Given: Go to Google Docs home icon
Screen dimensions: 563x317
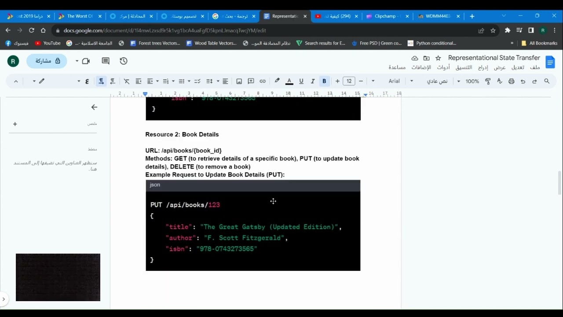Looking at the screenshot, I should (x=550, y=62).
